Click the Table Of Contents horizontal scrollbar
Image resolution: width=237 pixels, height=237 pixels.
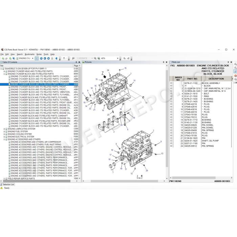coord(37,181)
